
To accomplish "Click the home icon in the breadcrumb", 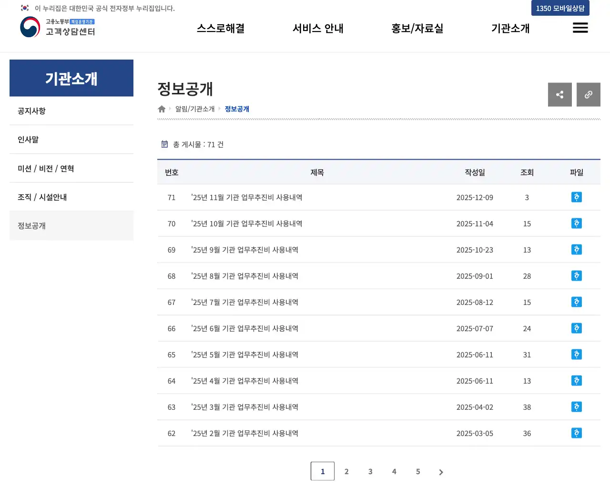I will pos(162,109).
